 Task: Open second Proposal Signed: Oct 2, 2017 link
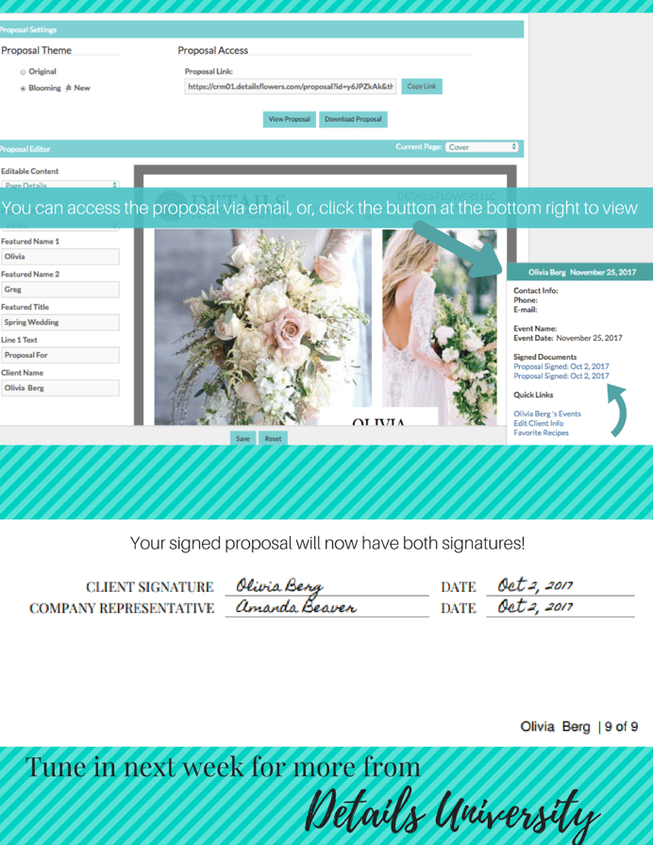561,376
